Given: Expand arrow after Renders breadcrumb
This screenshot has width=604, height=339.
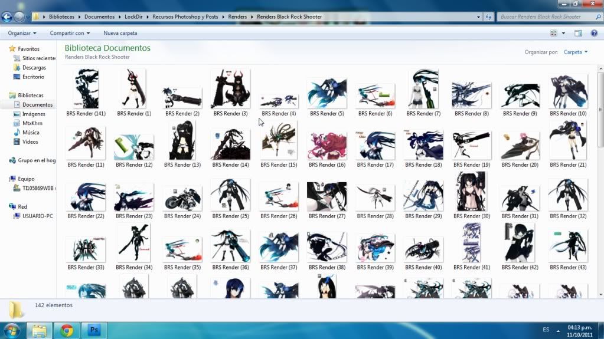Looking at the screenshot, I should tap(252, 17).
